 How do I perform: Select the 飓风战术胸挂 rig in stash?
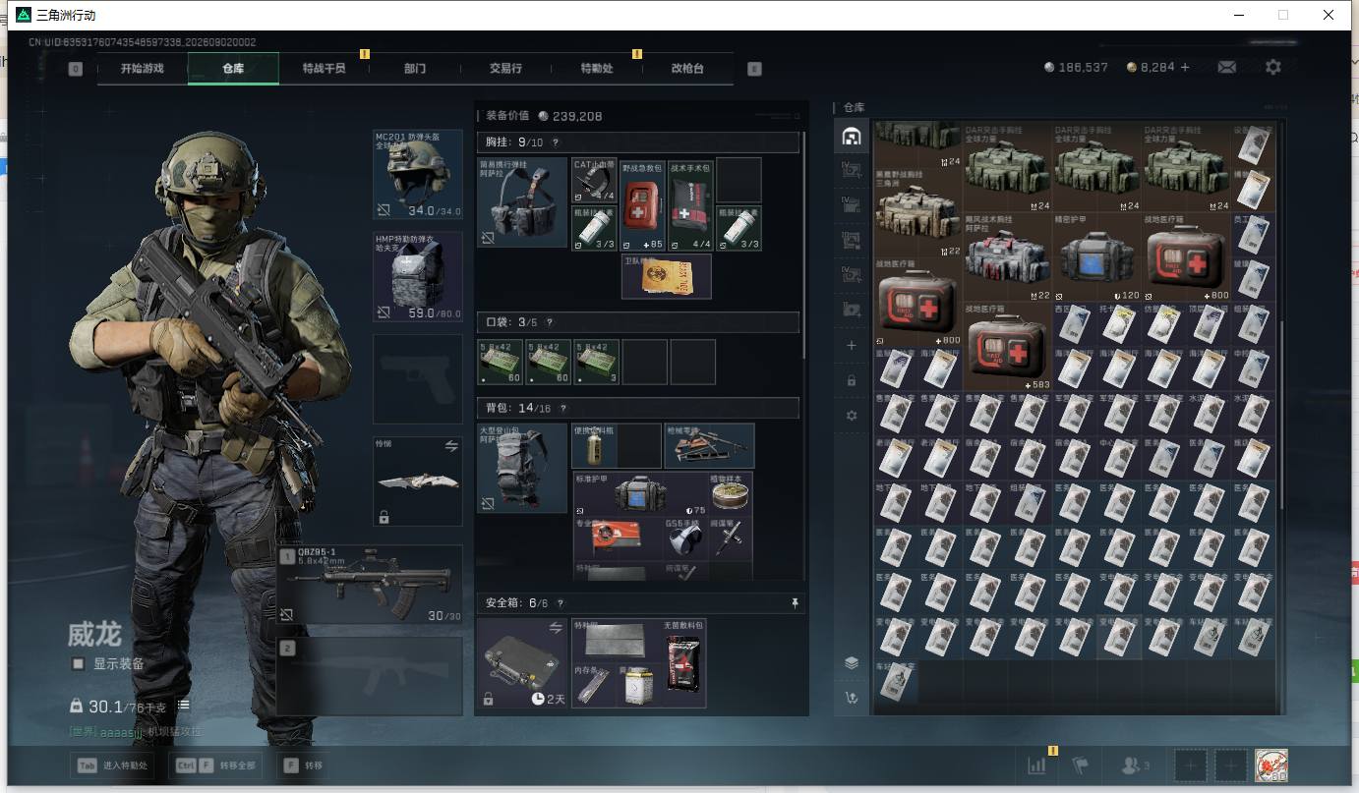[1007, 257]
